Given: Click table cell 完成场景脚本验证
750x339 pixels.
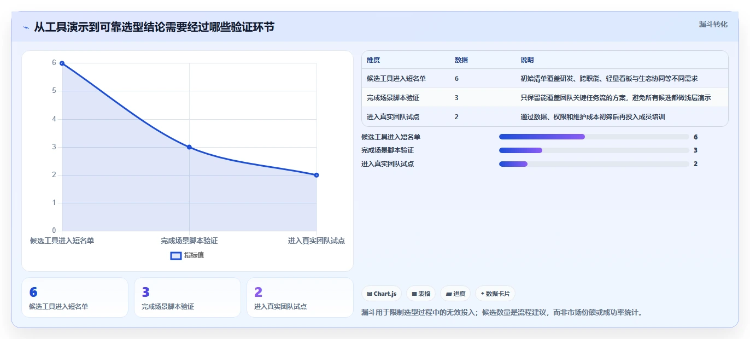Looking at the screenshot, I should (392, 98).
